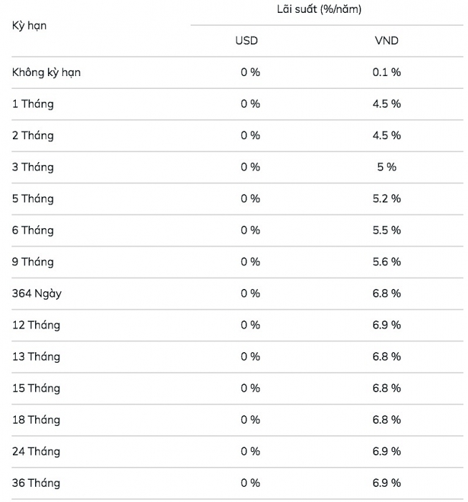Select the "Lãi suất (%/năm)" header text
468x502 pixels.
click(x=318, y=9)
